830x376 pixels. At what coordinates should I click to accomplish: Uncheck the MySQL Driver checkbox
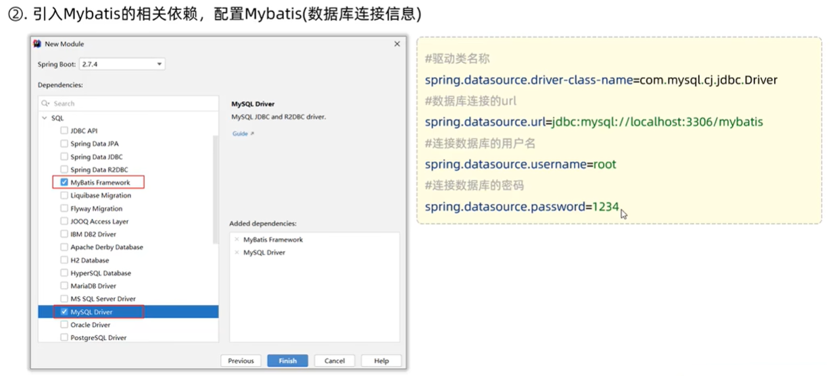[64, 312]
